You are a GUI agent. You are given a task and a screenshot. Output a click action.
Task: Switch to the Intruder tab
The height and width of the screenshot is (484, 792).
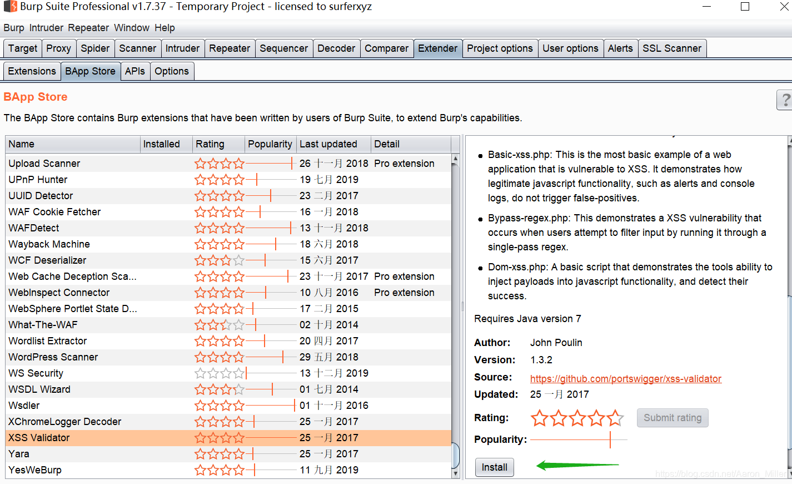(x=182, y=48)
